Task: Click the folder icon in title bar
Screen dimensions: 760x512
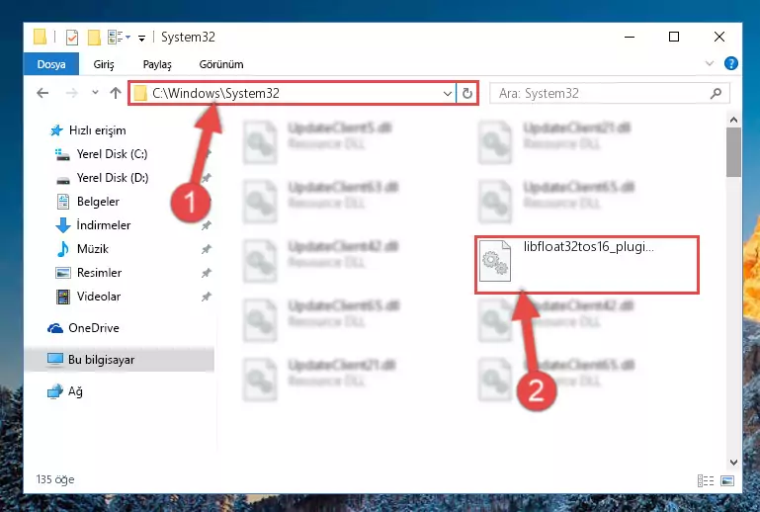Action: 41,37
